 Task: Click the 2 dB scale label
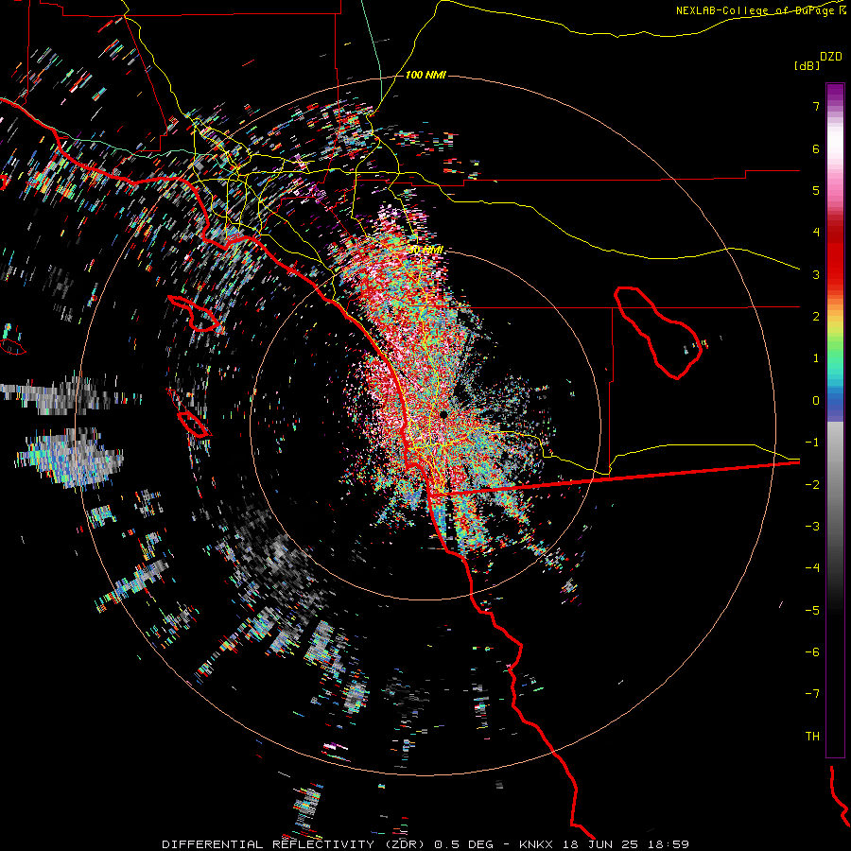point(816,317)
